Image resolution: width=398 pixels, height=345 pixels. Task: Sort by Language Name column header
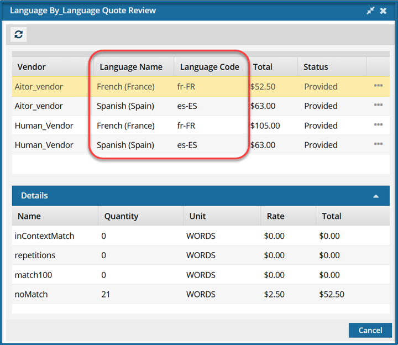click(x=131, y=67)
